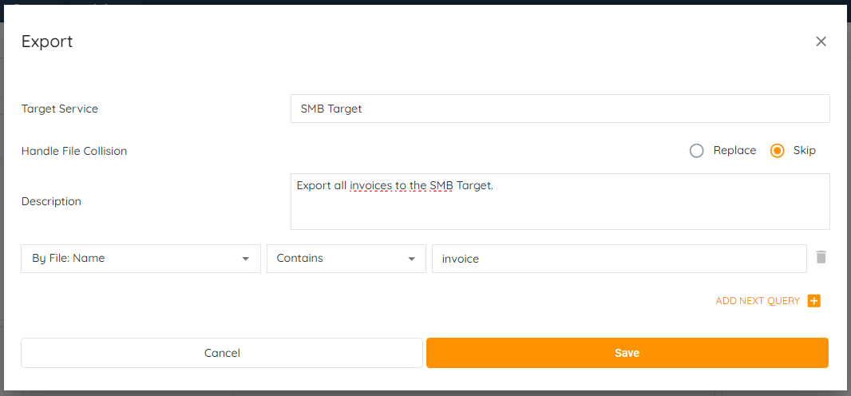Close the Export dialog with the X icon

821,42
